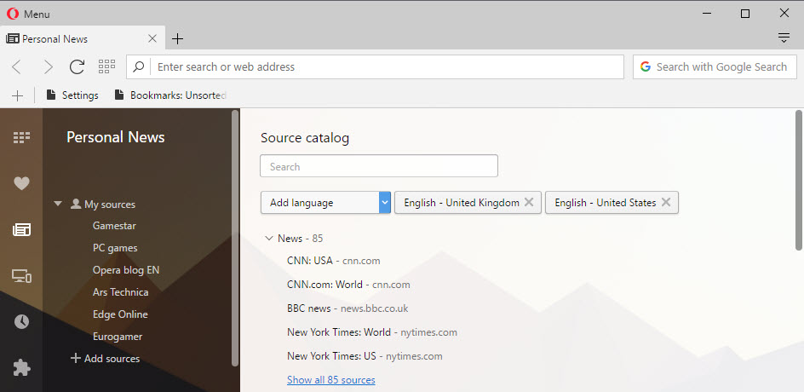The height and width of the screenshot is (392, 804).
Task: Open History clock icon in sidebar
Action: (x=21, y=322)
